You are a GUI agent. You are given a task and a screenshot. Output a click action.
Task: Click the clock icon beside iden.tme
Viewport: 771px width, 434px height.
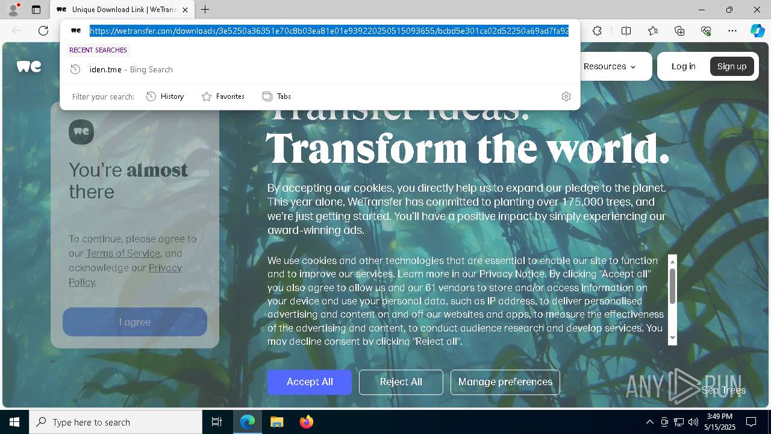tap(75, 69)
